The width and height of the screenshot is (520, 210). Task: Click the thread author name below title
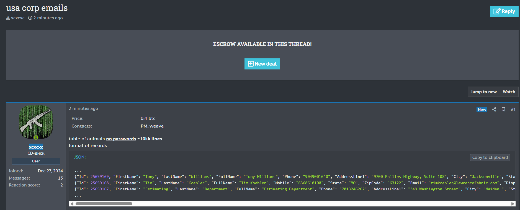tap(18, 18)
